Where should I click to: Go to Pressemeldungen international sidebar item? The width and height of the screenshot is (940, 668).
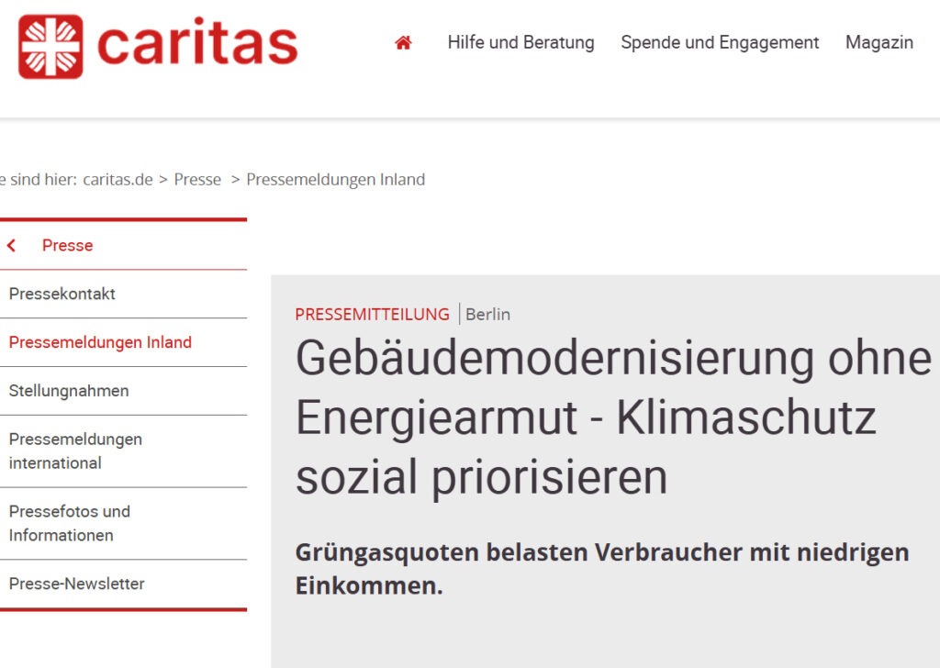[x=75, y=451]
